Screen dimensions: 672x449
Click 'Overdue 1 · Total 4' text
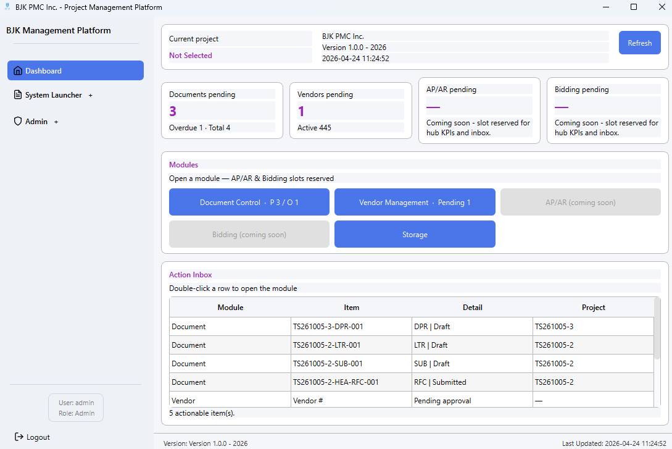(x=200, y=127)
